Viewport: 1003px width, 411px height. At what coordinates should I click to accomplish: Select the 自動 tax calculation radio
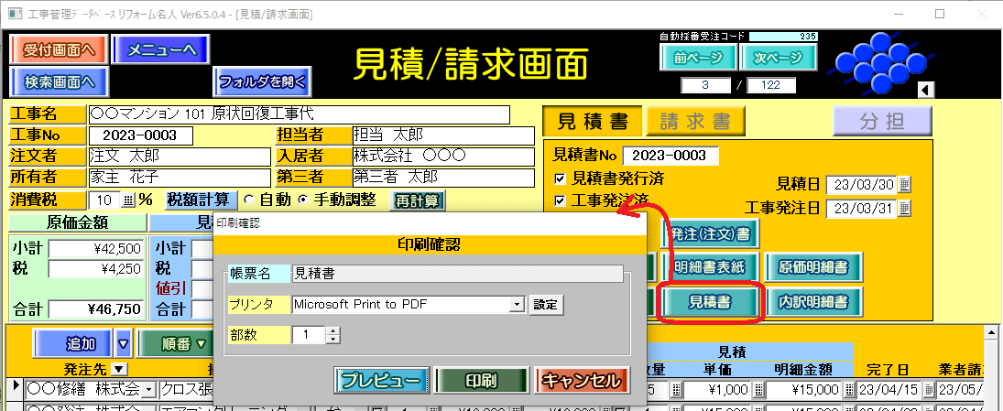pos(247,200)
